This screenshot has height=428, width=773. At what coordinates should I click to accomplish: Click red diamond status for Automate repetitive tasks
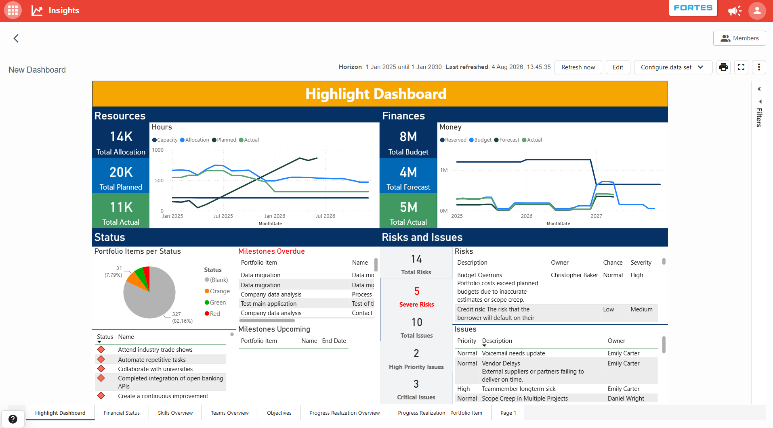(x=101, y=359)
